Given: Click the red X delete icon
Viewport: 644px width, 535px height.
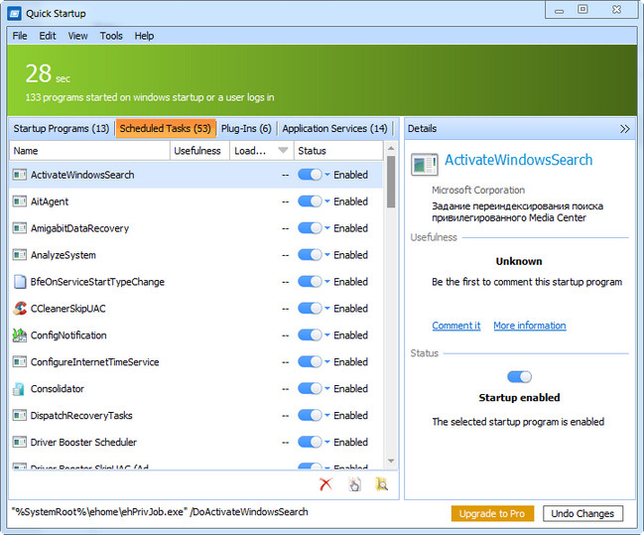Looking at the screenshot, I should [x=325, y=484].
